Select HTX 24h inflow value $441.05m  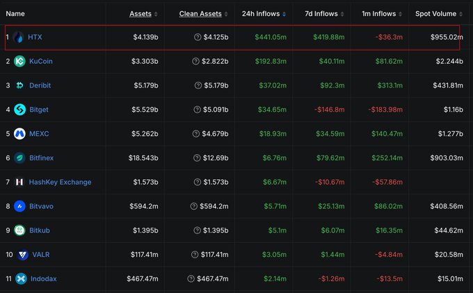click(x=271, y=37)
